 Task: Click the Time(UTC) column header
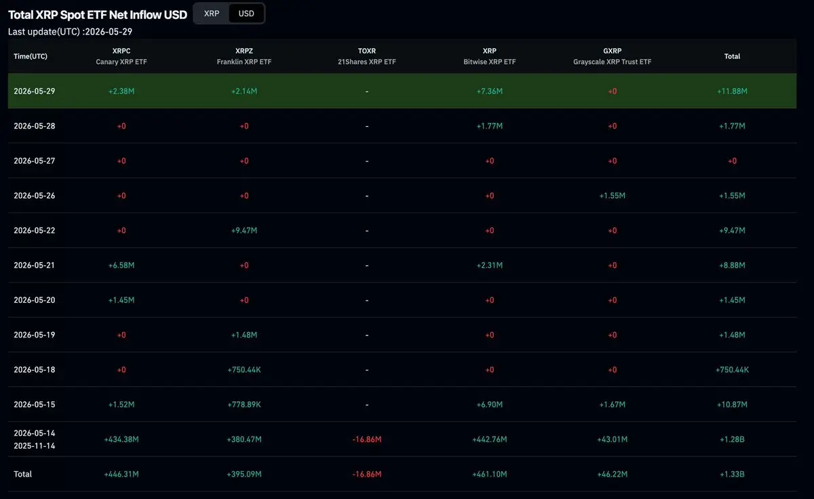click(31, 56)
